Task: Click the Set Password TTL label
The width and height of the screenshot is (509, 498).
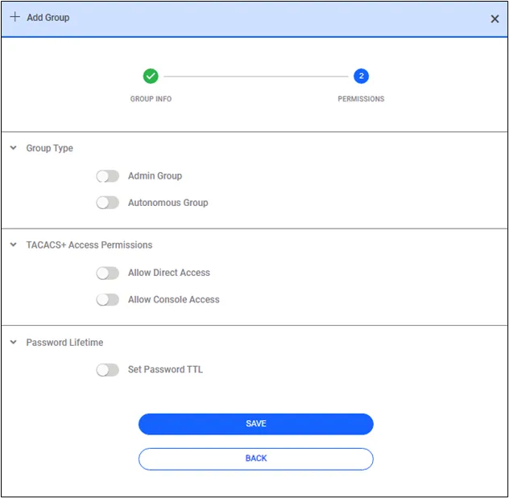Action: pos(165,369)
